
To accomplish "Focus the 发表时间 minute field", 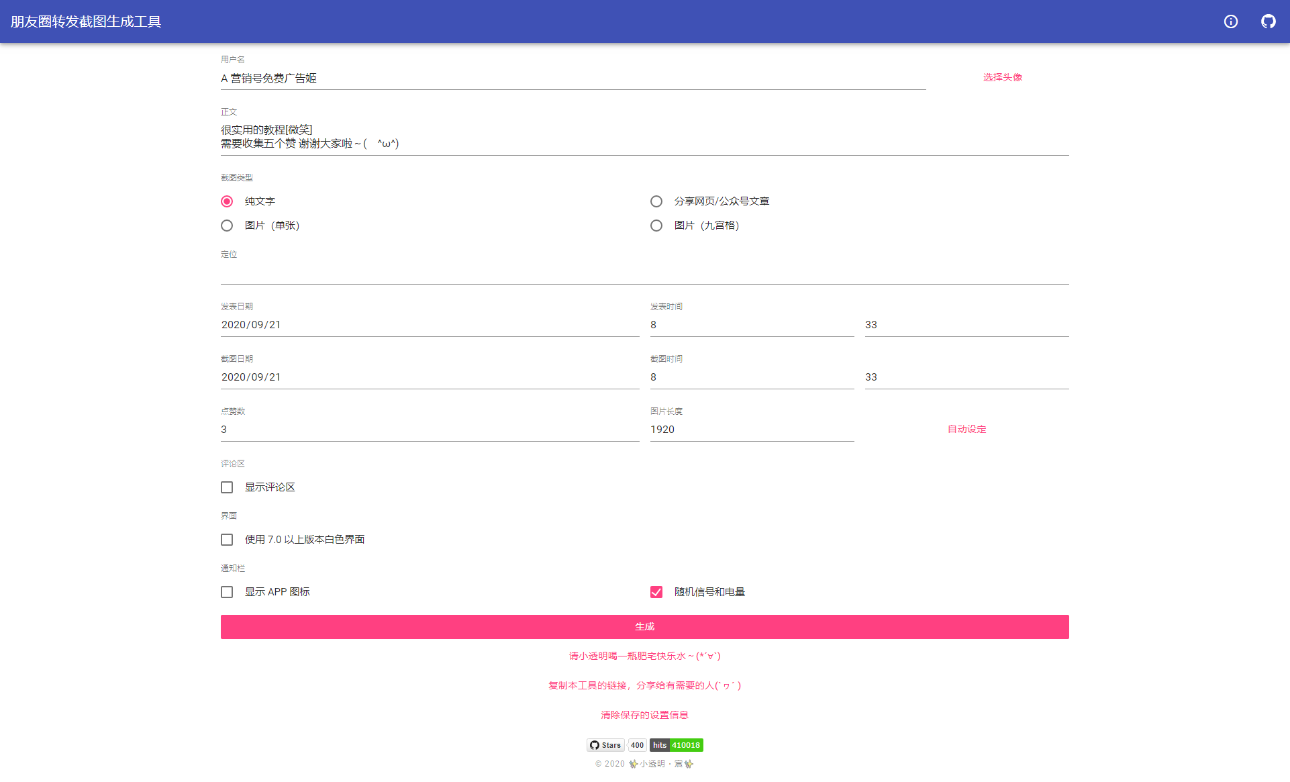I will pyautogui.click(x=967, y=325).
